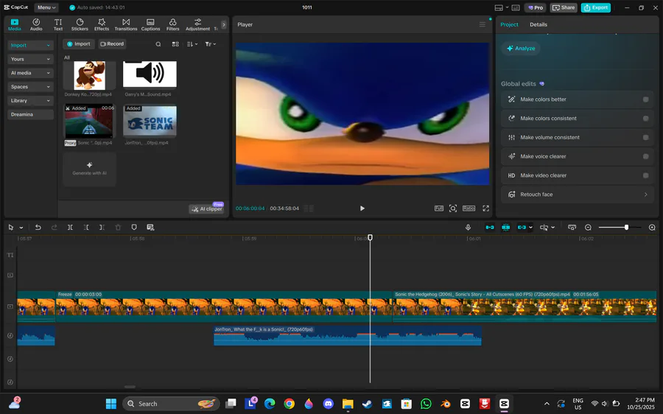Open the Captions tab
663x414 pixels.
pos(150,24)
